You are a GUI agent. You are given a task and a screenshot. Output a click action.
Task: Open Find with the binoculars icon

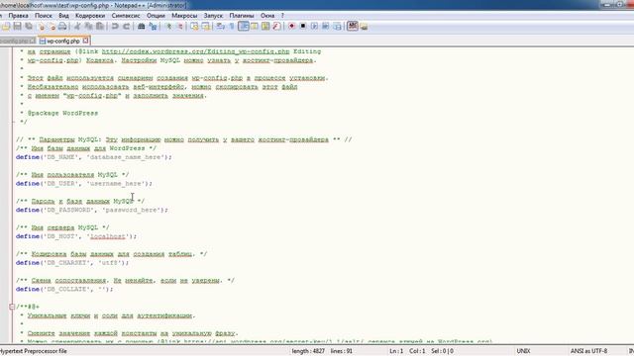click(141, 27)
